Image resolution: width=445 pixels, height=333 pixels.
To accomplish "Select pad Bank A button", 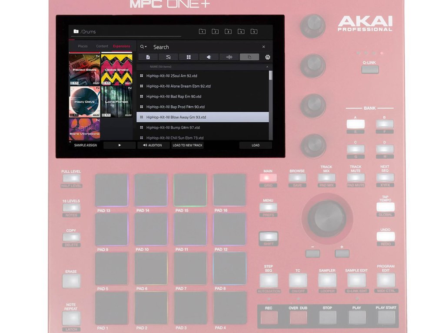I will click(355, 124).
